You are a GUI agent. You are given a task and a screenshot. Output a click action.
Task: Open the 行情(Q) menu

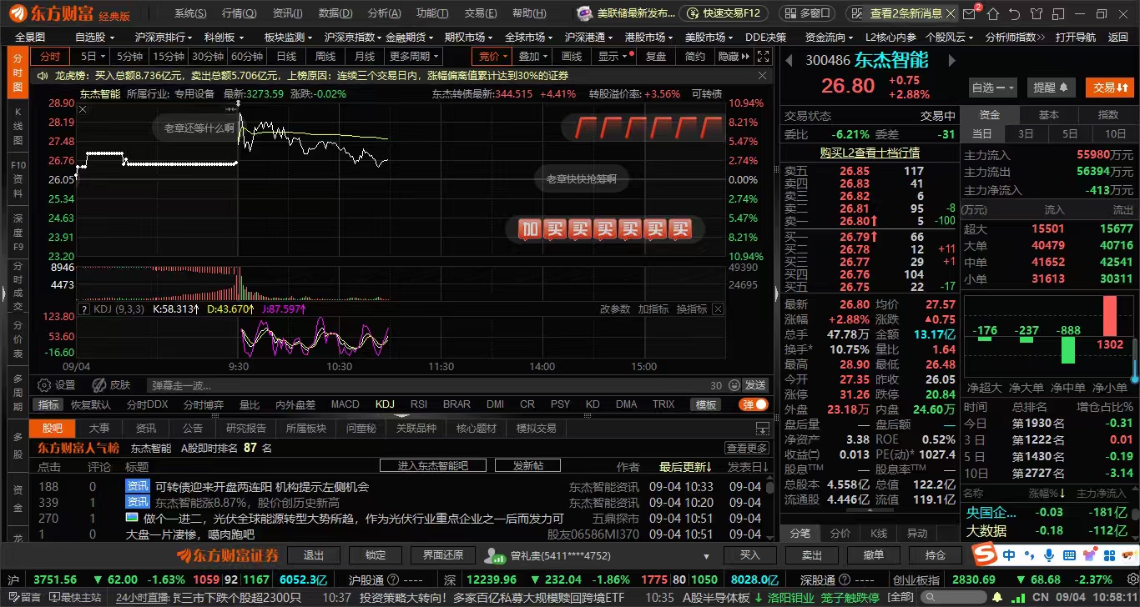(239, 13)
